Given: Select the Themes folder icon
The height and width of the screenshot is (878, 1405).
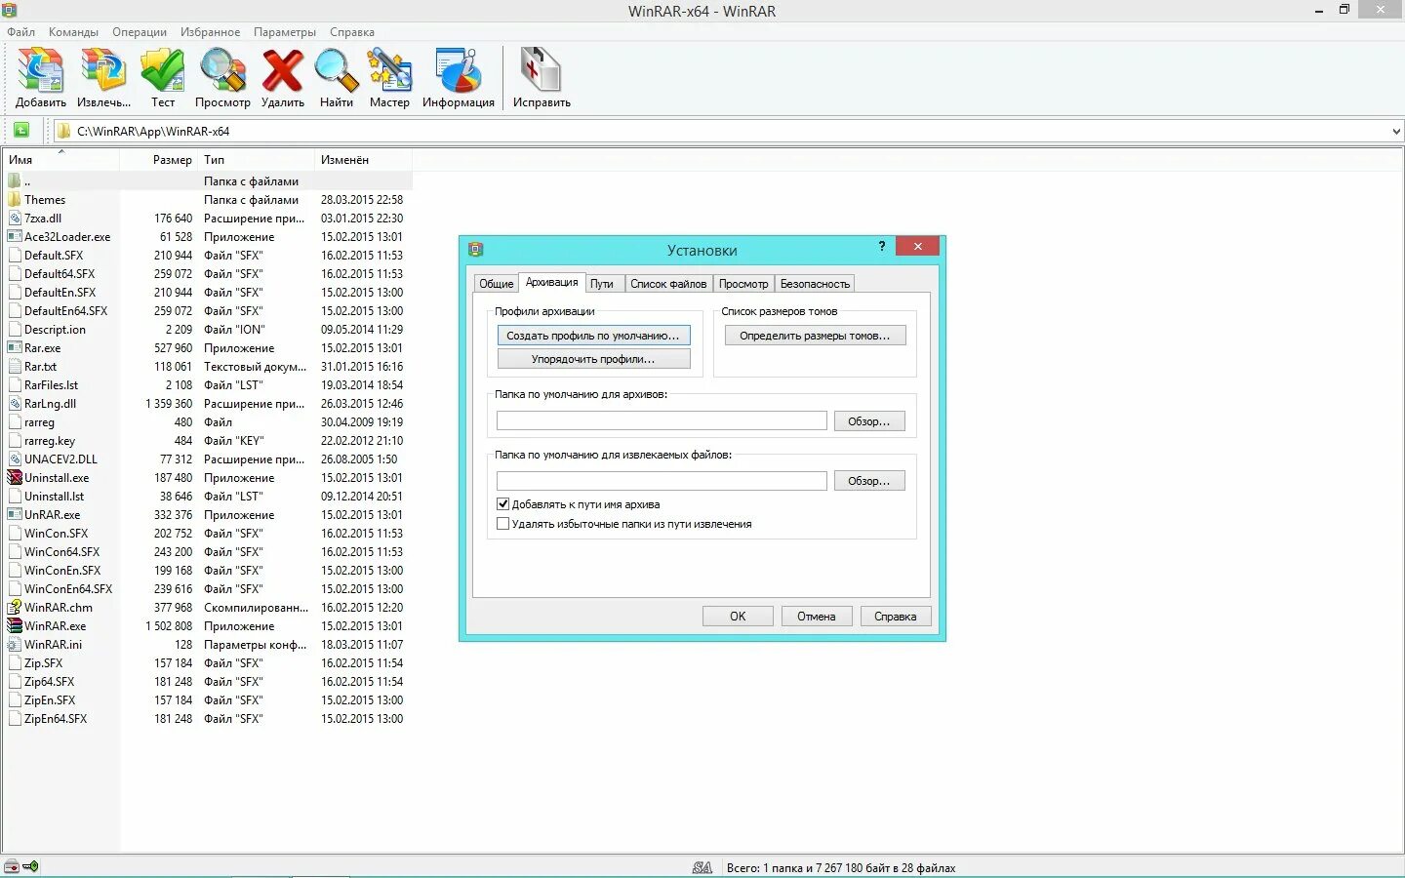Looking at the screenshot, I should [15, 199].
